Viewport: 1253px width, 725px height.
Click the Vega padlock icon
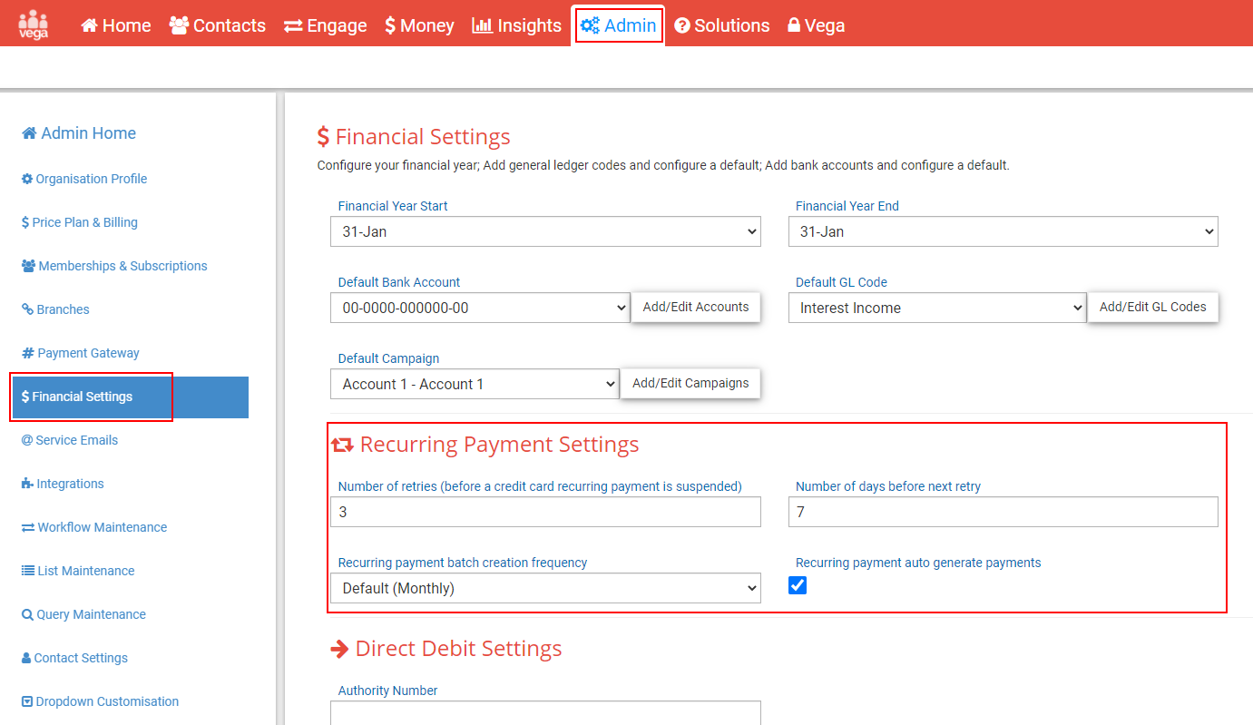794,26
